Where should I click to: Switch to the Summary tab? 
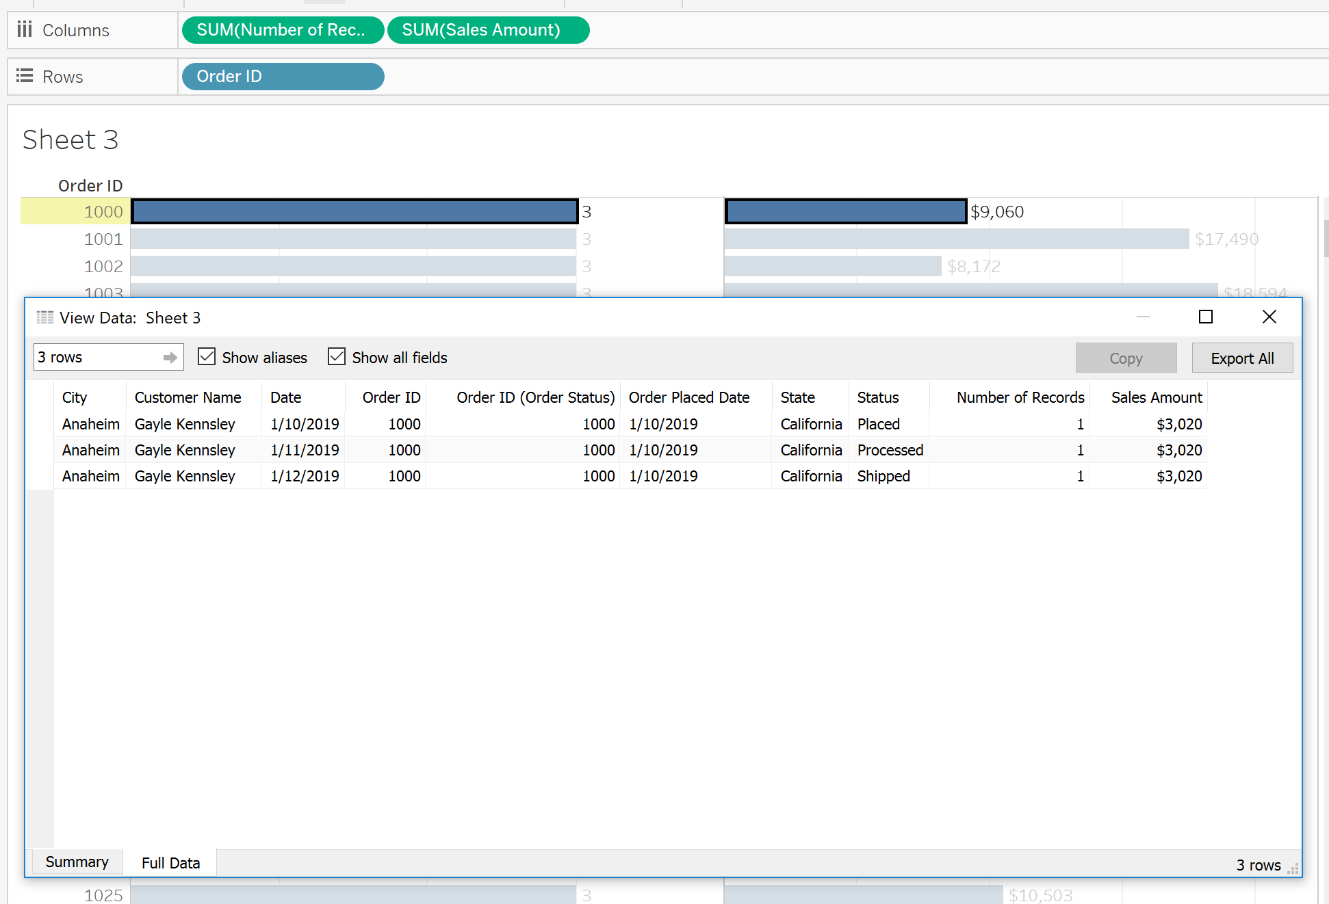pos(77,862)
